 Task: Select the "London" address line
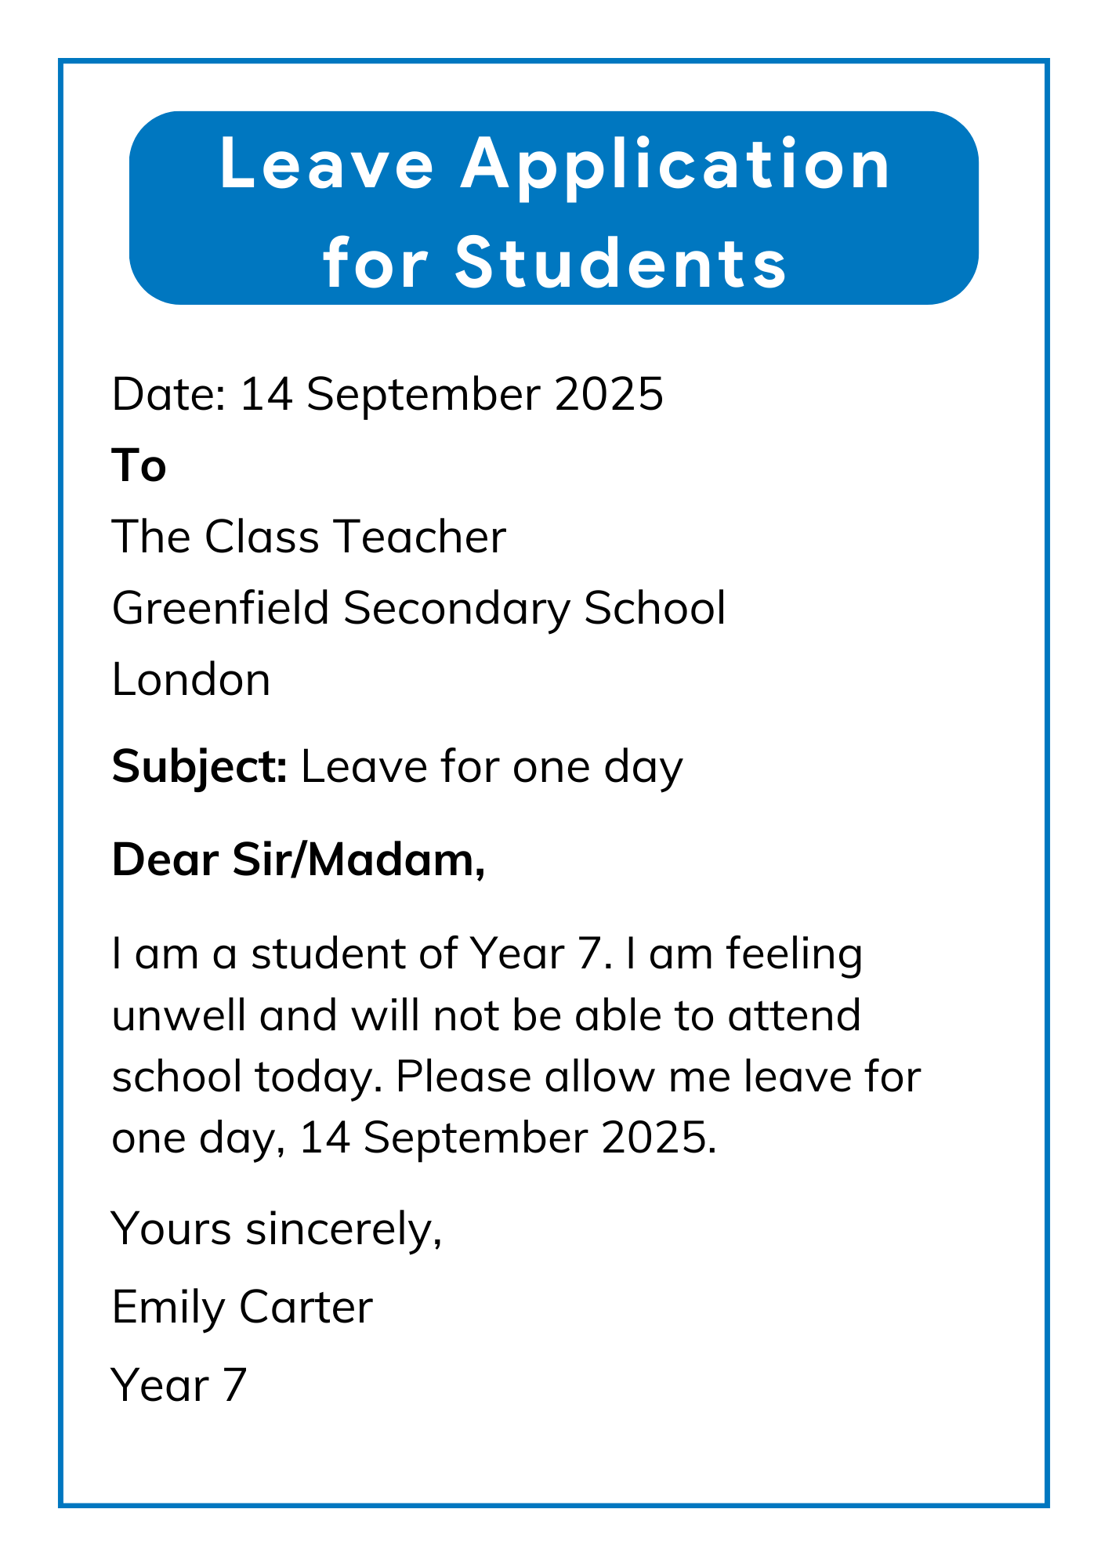coord(190,679)
